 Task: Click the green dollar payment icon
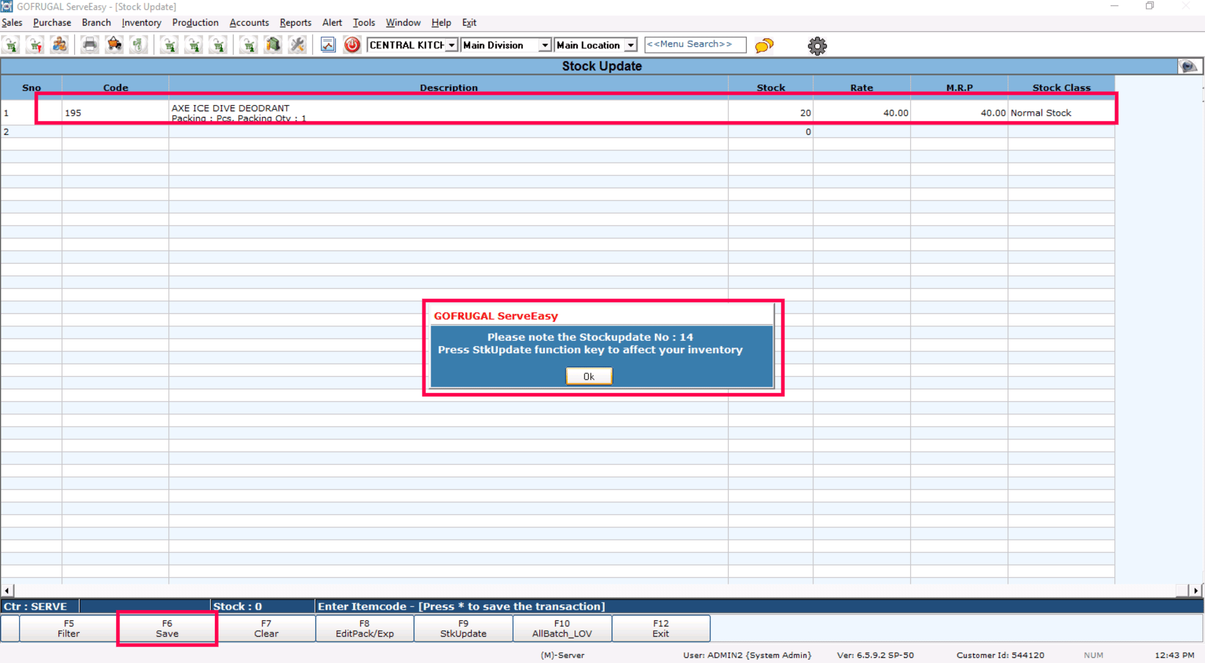click(x=138, y=45)
